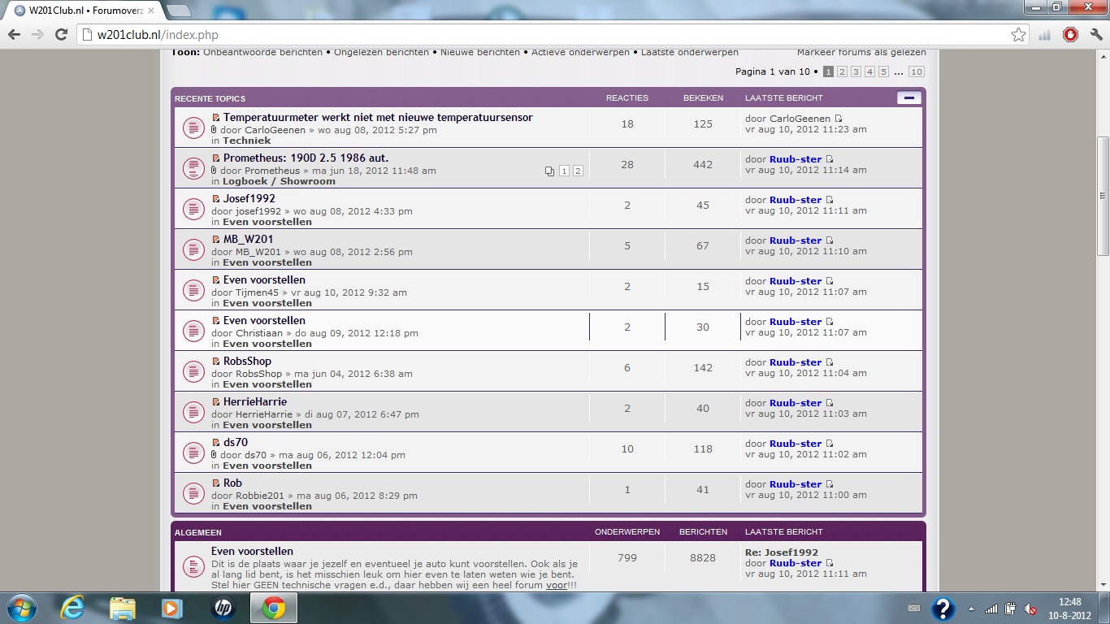The height and width of the screenshot is (624, 1110).
Task: Go to page 3 of recent topics
Action: click(x=856, y=71)
